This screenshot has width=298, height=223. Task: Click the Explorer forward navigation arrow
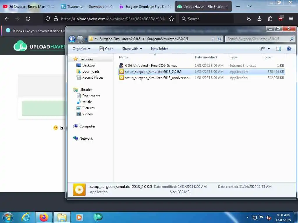[80, 39]
